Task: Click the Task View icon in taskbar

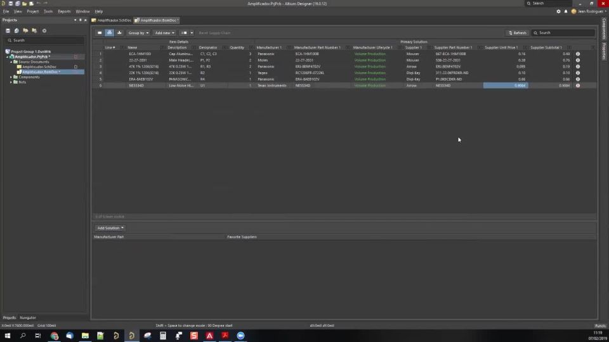Action: tap(38, 336)
